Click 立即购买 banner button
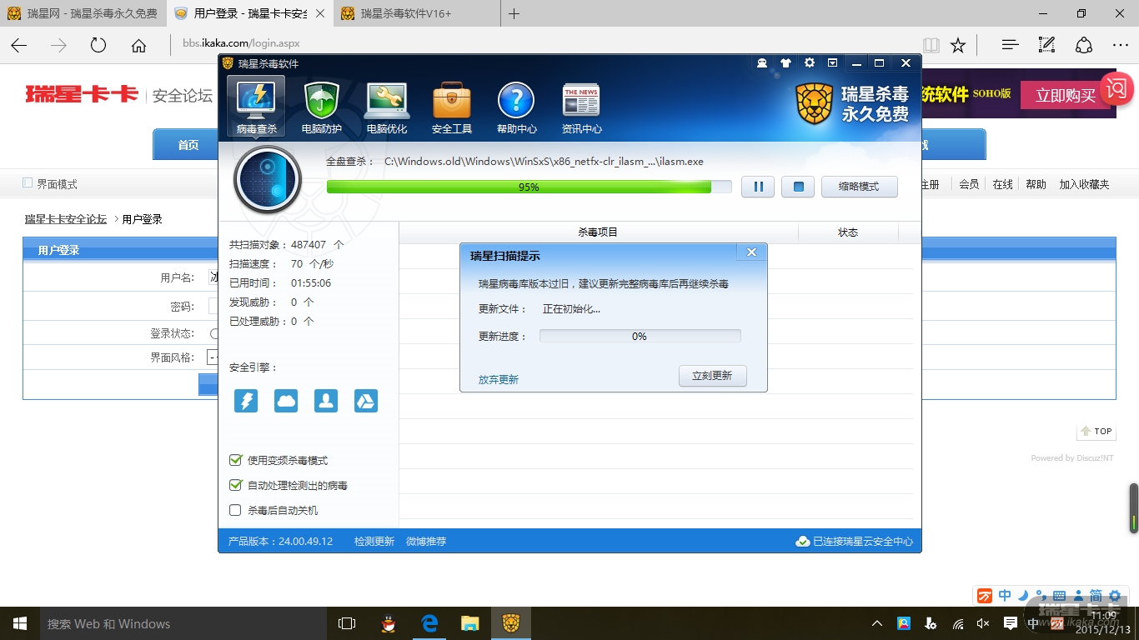1139x640 pixels. coord(1066,95)
